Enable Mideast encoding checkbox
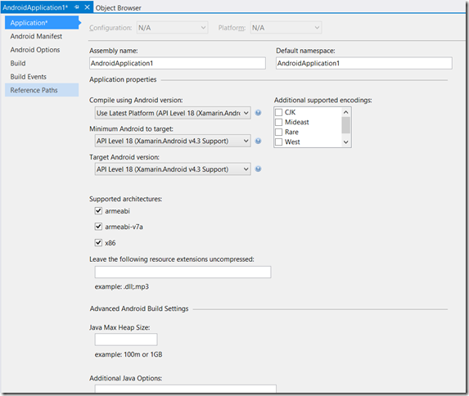Screen dimensions: 469x396 (278, 123)
